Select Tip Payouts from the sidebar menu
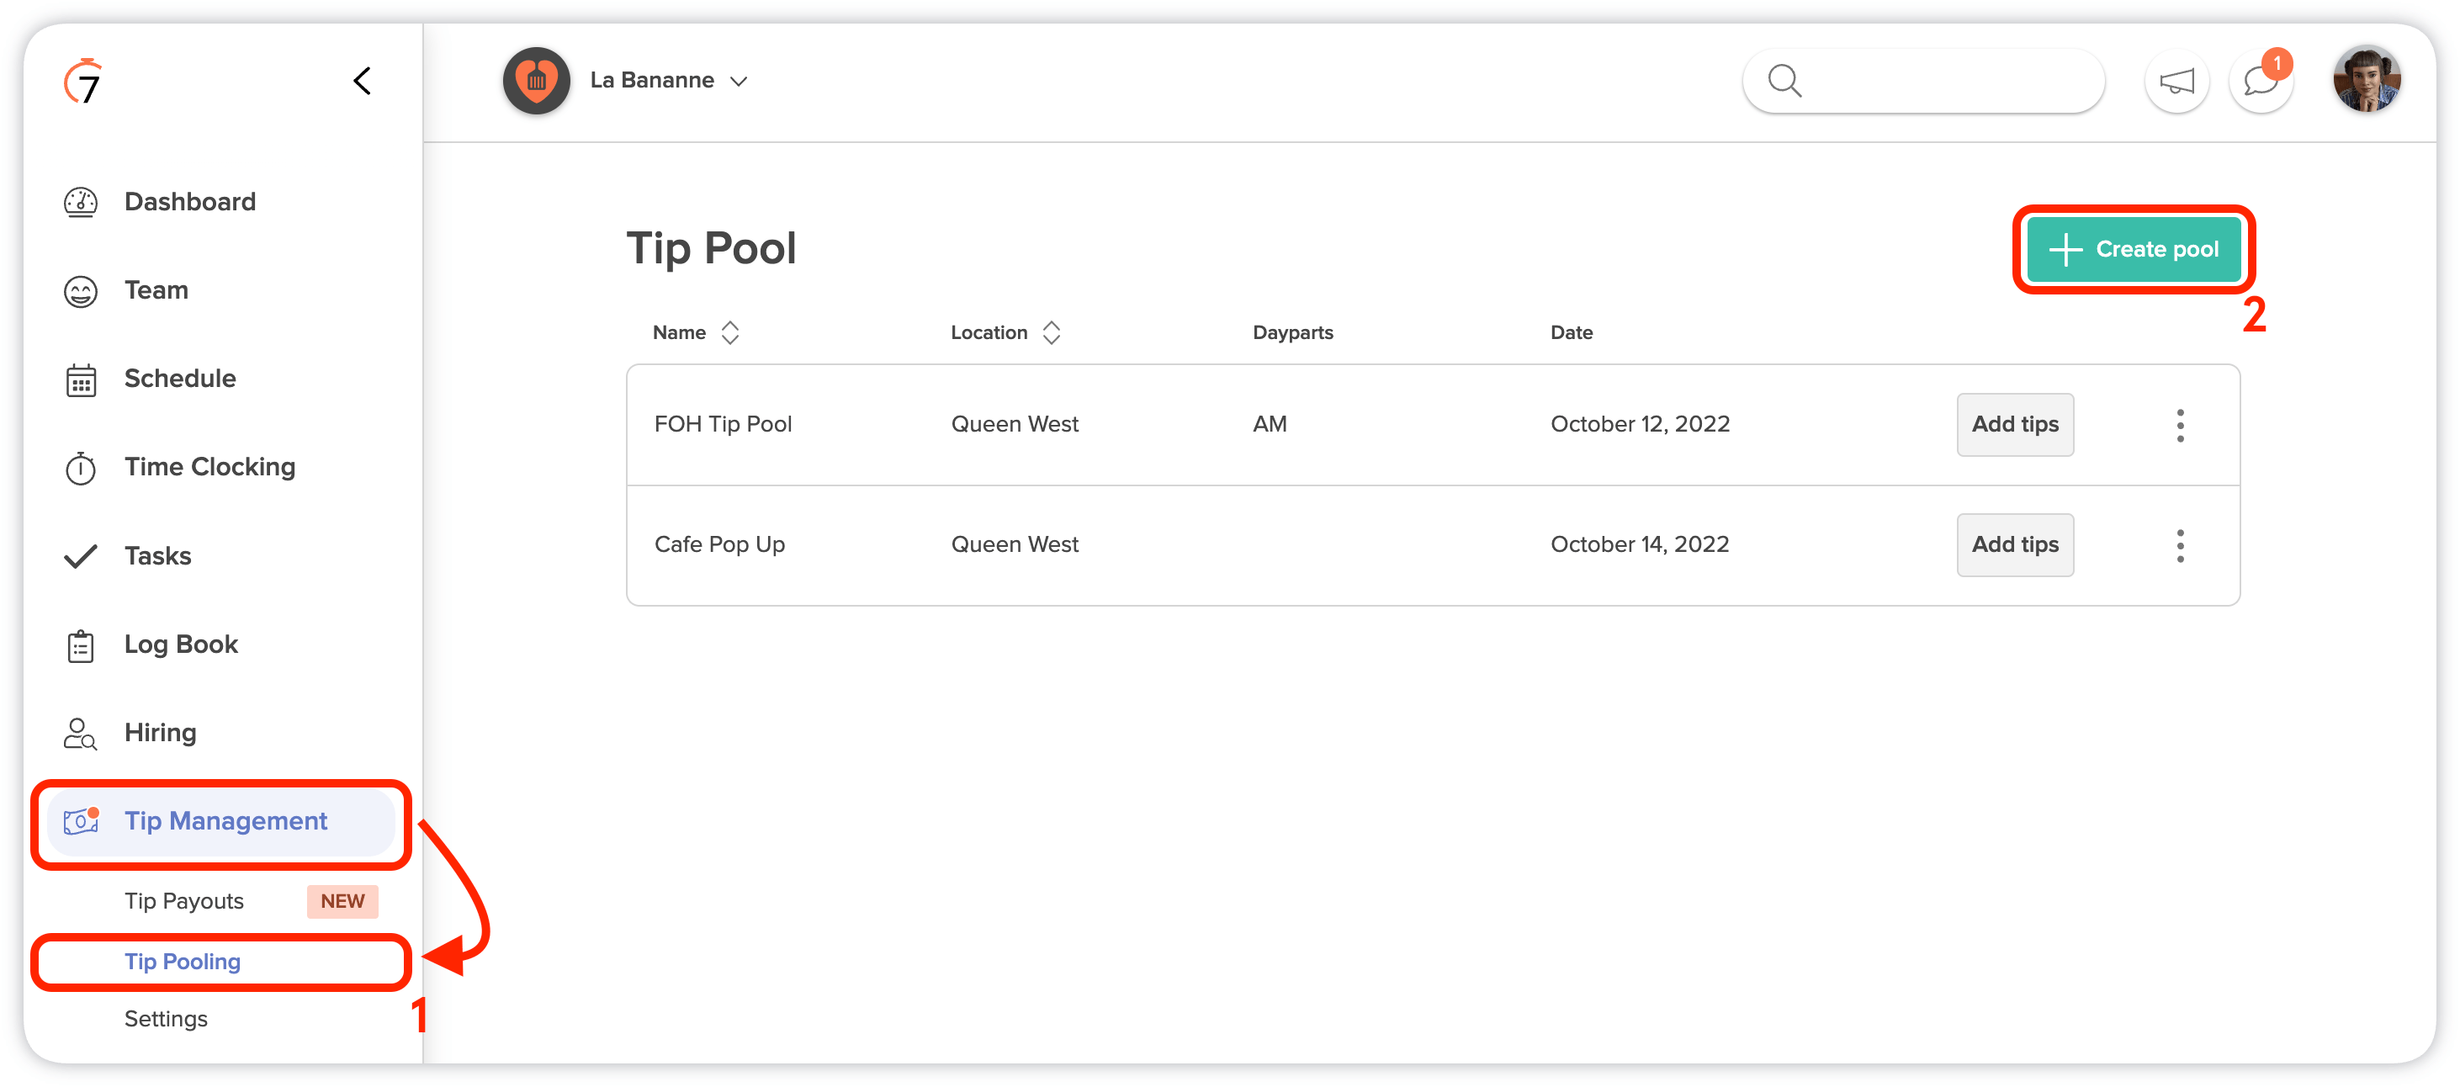The image size is (2460, 1087). (x=184, y=899)
